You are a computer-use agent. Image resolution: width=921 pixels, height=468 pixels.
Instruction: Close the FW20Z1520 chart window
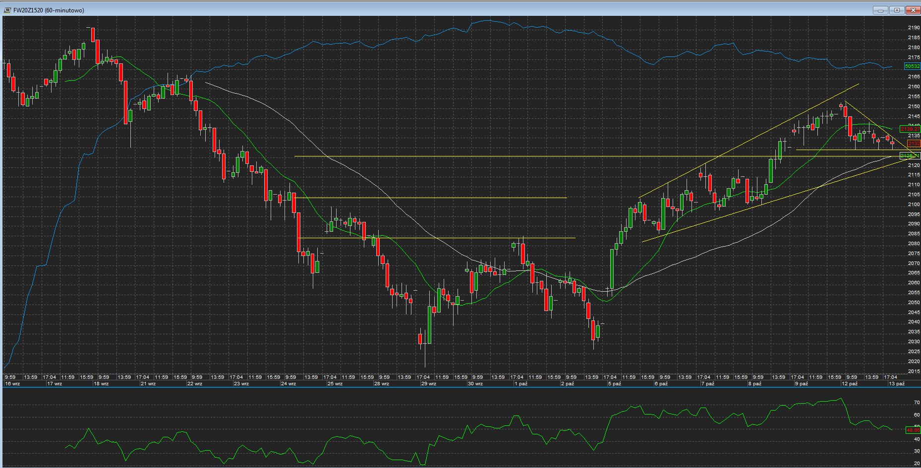pyautogui.click(x=913, y=10)
